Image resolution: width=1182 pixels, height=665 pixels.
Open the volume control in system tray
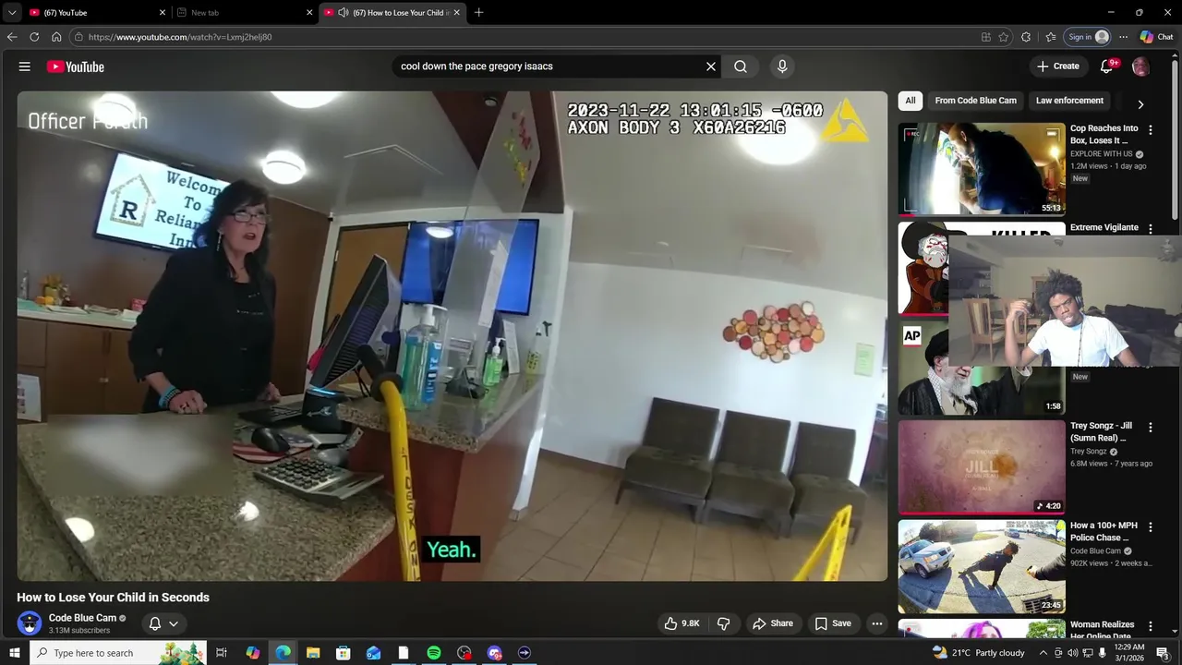(1073, 653)
